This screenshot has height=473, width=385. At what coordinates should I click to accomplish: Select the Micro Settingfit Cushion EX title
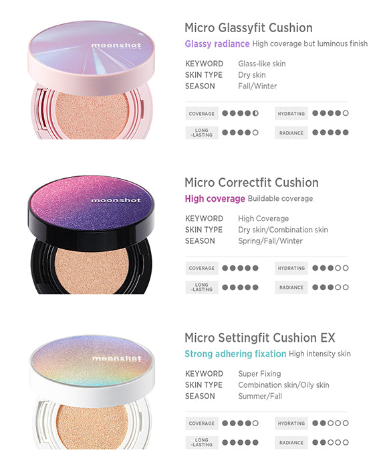(x=260, y=338)
